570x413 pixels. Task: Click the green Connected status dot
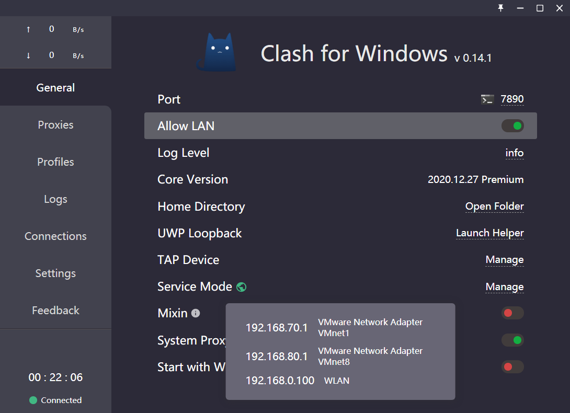pos(32,400)
